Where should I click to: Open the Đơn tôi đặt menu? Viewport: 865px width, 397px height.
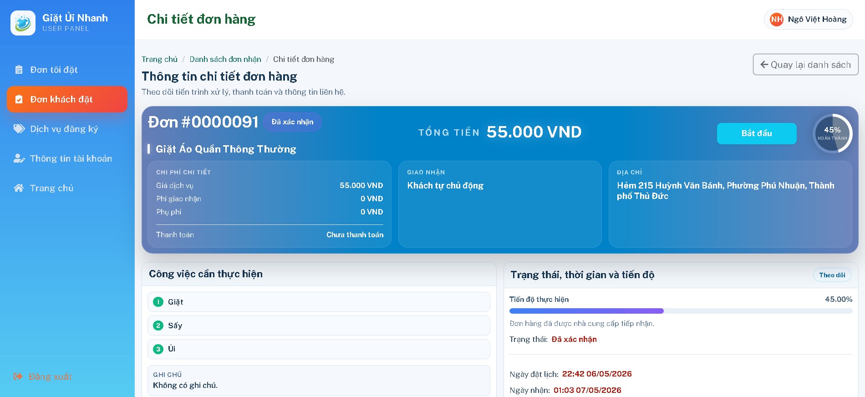pyautogui.click(x=67, y=70)
